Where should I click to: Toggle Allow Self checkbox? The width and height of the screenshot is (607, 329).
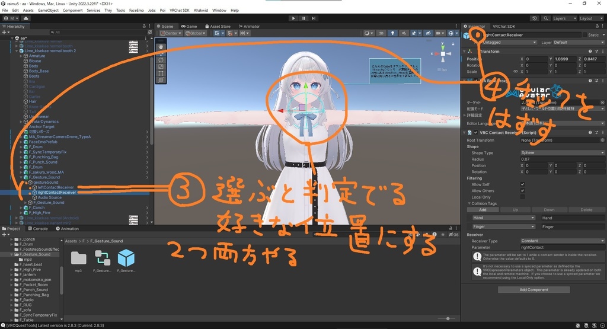(523, 184)
